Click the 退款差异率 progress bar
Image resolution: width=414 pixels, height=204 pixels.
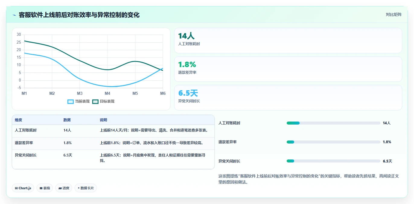(333, 142)
